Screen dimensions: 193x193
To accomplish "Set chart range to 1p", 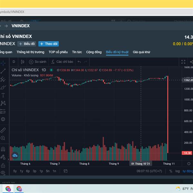I will (41, 171).
